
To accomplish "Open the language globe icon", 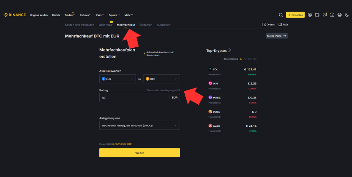I will click(339, 15).
